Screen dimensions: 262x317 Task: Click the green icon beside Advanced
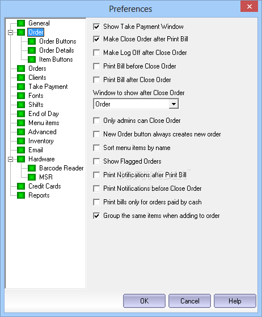(21, 132)
